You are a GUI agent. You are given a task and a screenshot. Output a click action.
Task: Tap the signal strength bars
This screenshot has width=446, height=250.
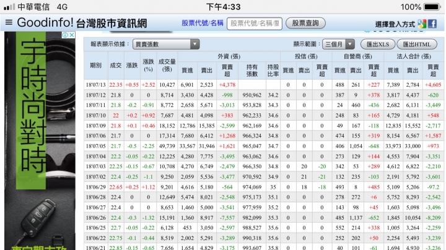pos(9,7)
